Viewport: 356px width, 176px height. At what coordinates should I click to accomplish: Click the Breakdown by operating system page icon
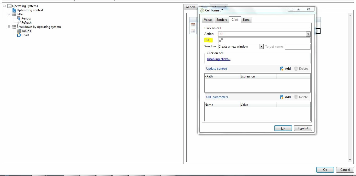(14, 27)
